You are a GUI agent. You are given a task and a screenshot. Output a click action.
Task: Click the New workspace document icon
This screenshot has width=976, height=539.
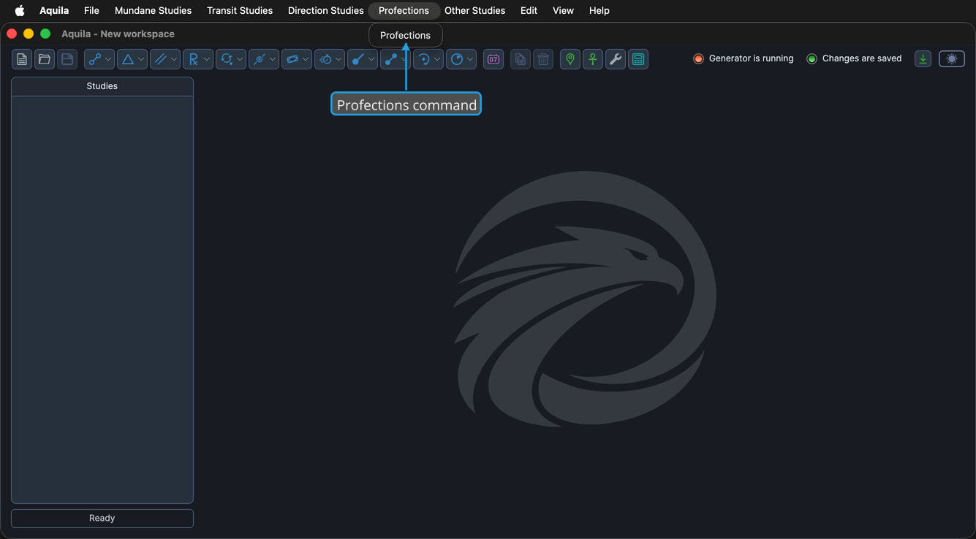tap(22, 59)
